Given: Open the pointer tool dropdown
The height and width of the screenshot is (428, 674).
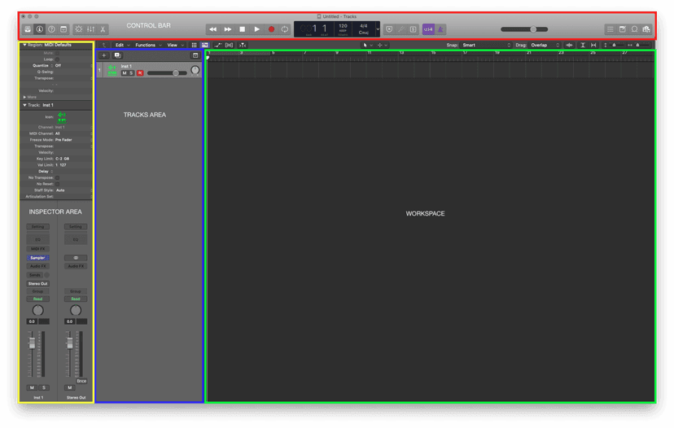Looking at the screenshot, I should pos(368,45).
